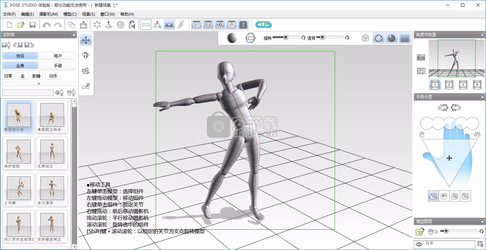Screen dimensions: 486x250
Task: Select camera angle slot 2
Action: (449, 85)
